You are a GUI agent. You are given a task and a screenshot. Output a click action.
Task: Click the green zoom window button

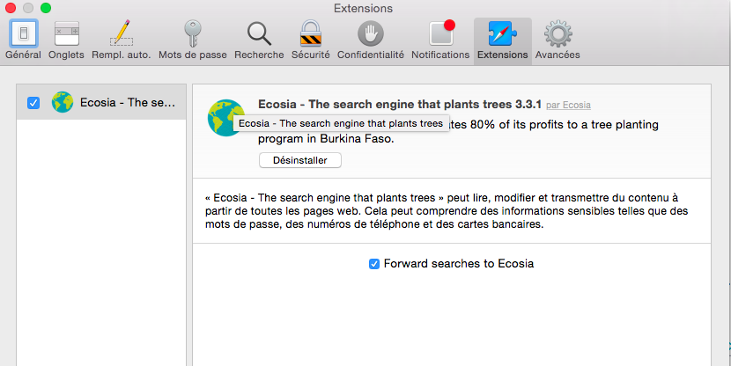click(46, 8)
